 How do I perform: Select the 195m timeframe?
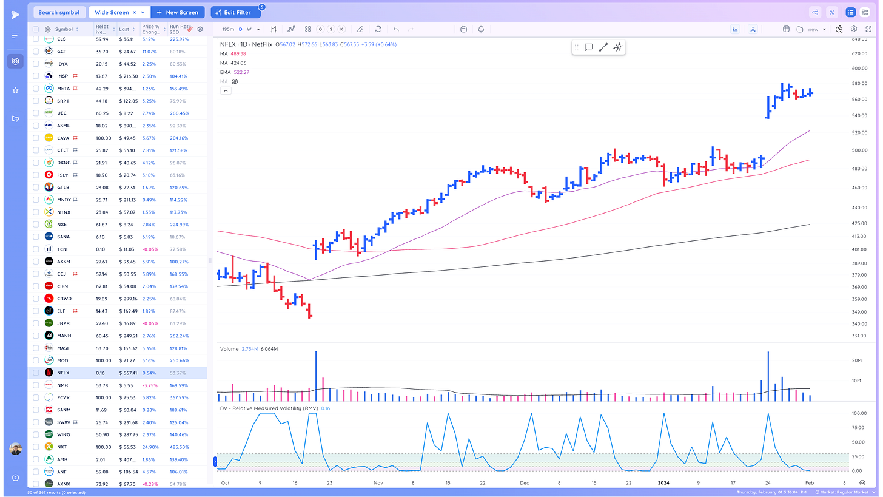coord(228,29)
